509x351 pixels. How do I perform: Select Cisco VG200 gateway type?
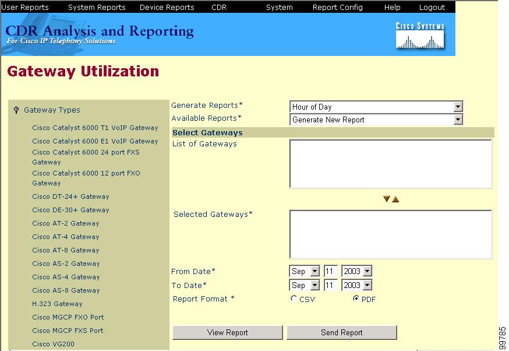[x=53, y=344]
